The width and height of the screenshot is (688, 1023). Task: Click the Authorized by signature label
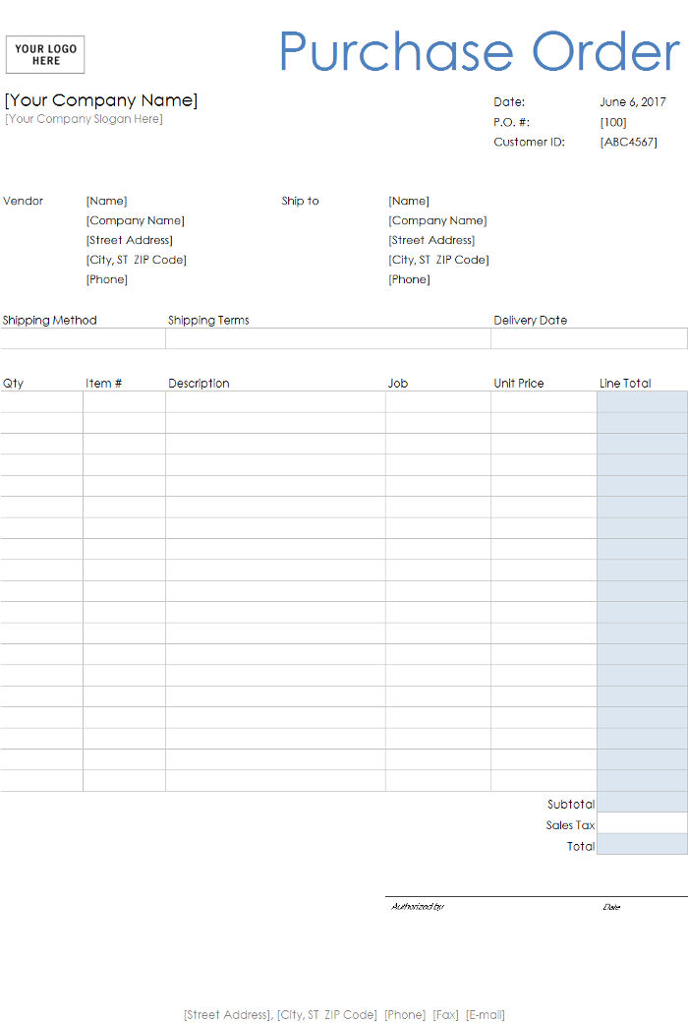(x=418, y=907)
